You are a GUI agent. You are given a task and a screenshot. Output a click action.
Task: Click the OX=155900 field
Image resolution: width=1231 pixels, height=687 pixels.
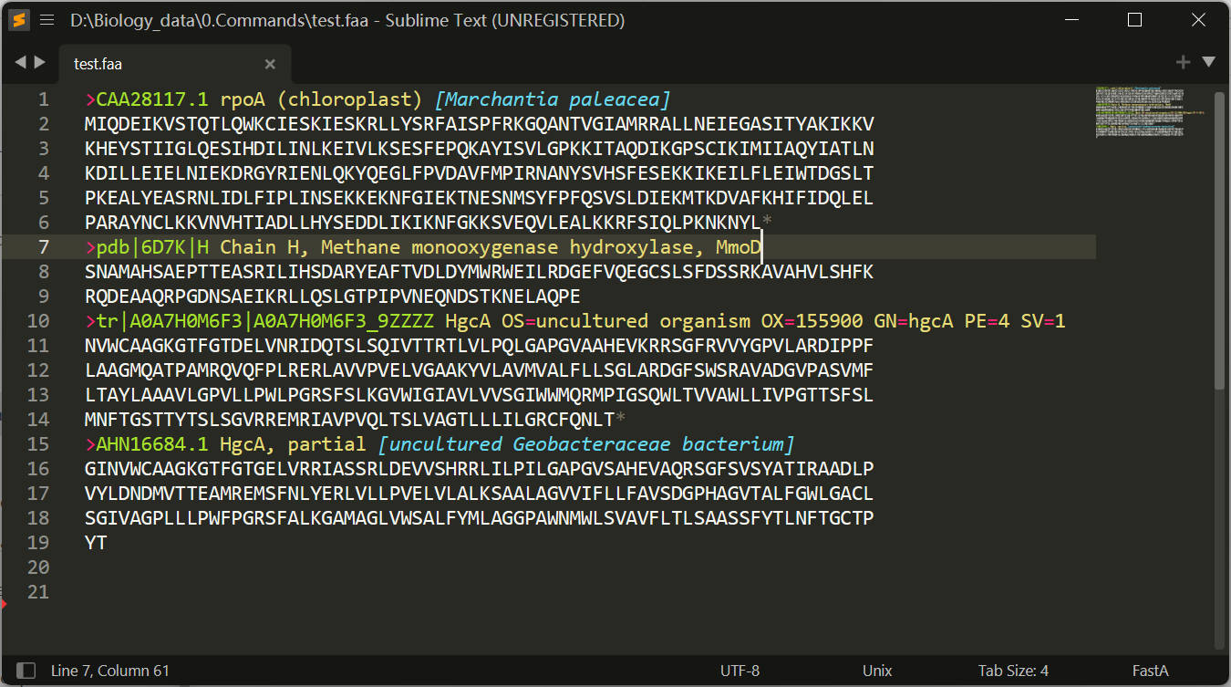[812, 321]
